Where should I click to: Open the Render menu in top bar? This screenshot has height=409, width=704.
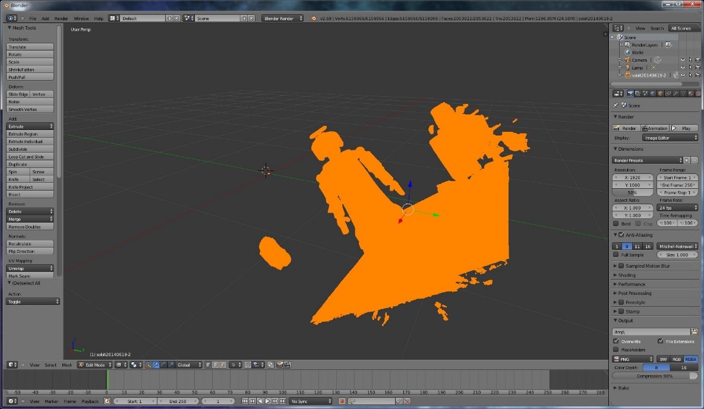pyautogui.click(x=61, y=18)
